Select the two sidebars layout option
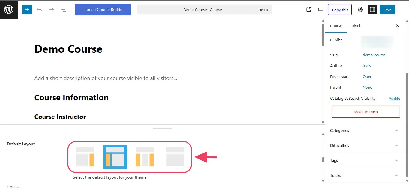 click(145, 157)
